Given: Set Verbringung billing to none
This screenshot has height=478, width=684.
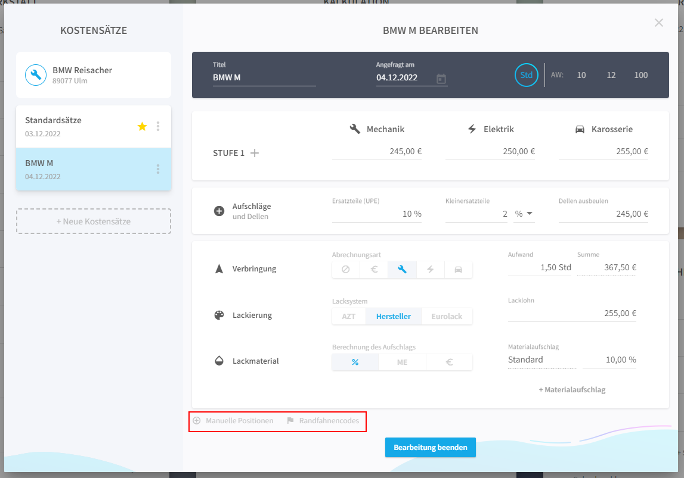Looking at the screenshot, I should (345, 270).
